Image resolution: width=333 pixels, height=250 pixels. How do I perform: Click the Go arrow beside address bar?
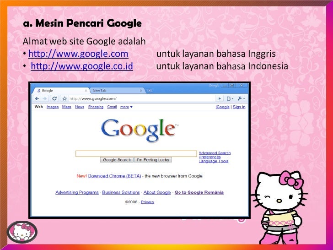(x=220, y=98)
